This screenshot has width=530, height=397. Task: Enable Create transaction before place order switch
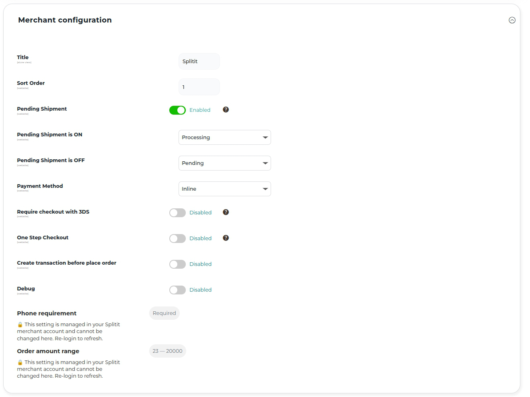[x=177, y=264]
